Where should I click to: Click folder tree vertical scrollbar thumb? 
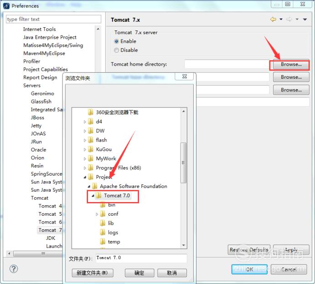click(x=183, y=162)
